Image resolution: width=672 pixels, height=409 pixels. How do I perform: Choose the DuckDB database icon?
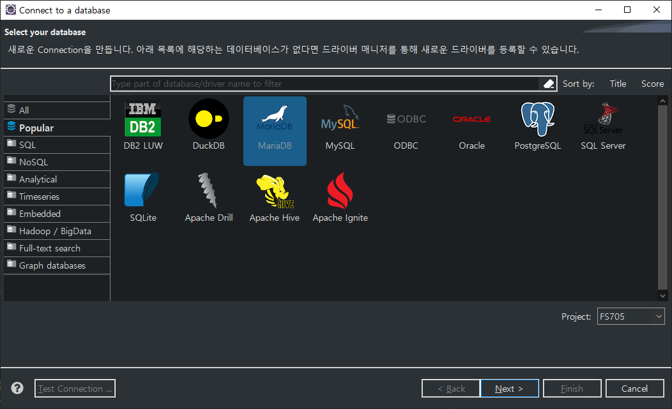pyautogui.click(x=209, y=119)
